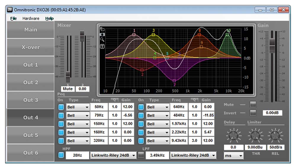Click the 0.00dB gain value field
This screenshot has height=168, width=296.
[272, 113]
